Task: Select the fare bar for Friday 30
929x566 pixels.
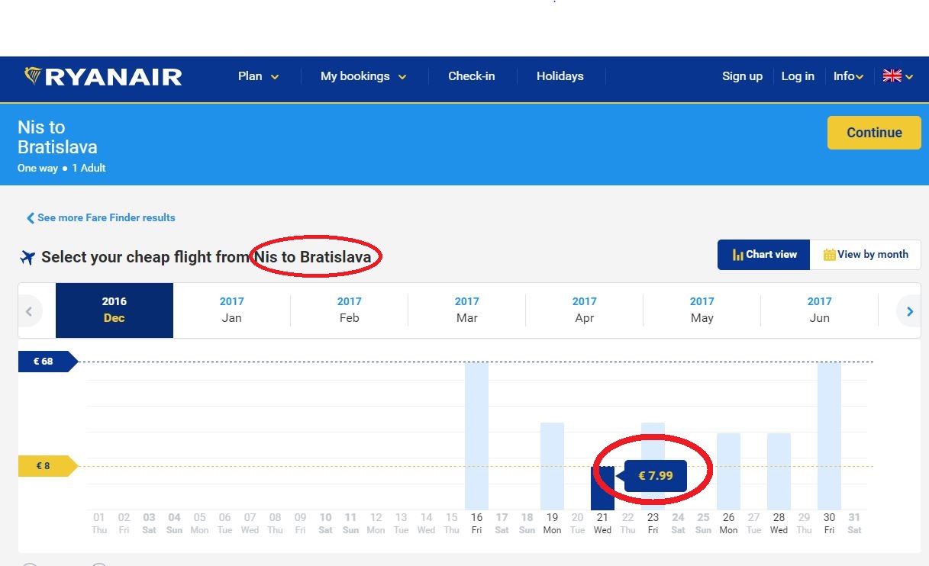Action: click(829, 435)
